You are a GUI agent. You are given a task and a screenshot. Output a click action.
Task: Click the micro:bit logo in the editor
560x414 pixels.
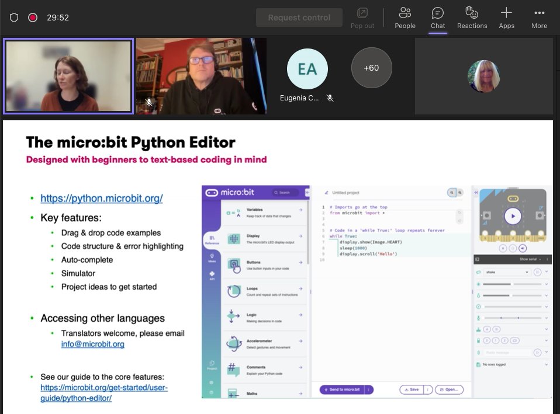(x=230, y=192)
